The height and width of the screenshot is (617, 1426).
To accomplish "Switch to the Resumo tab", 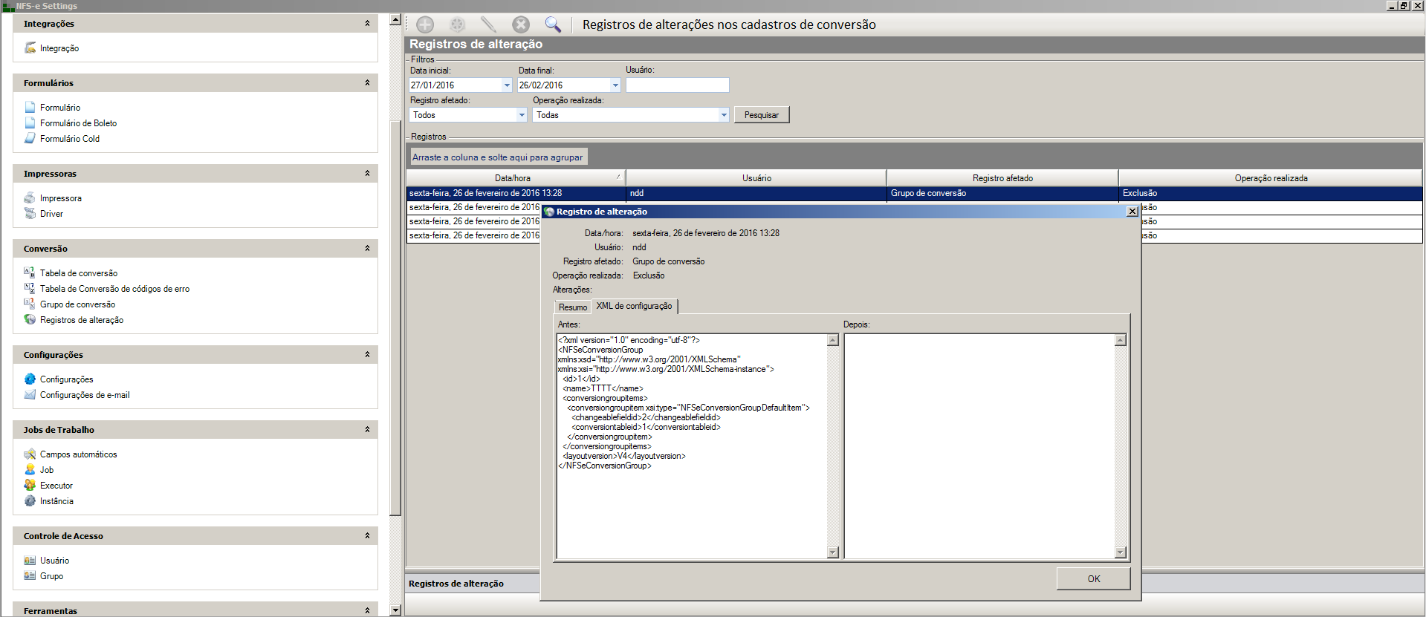I will point(572,307).
